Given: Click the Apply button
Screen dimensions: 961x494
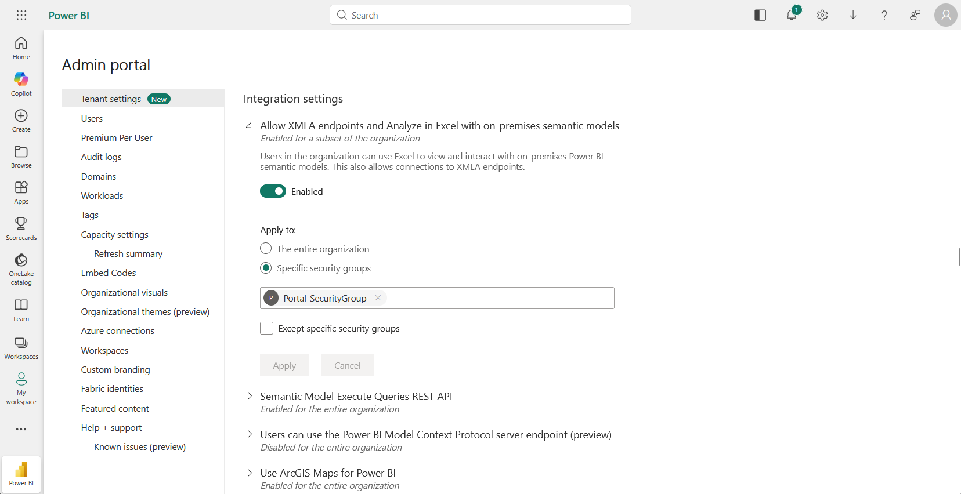Looking at the screenshot, I should (x=284, y=365).
